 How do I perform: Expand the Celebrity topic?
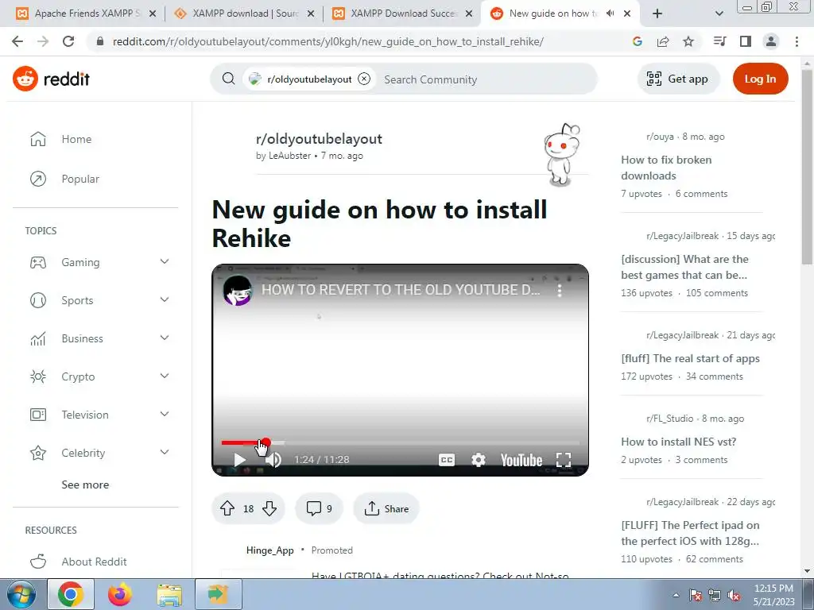165,452
